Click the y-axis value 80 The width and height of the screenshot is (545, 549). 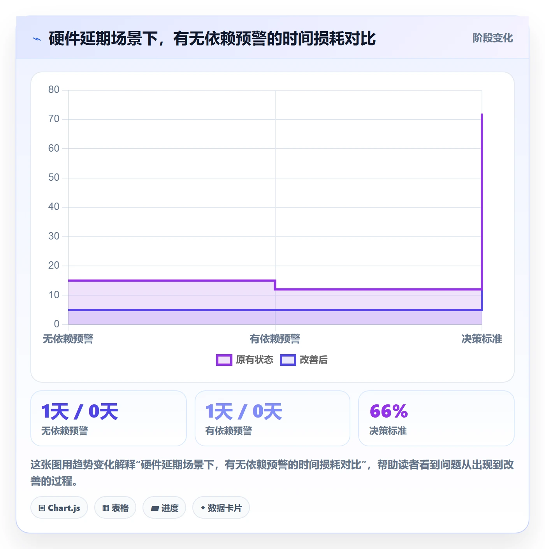click(x=54, y=90)
